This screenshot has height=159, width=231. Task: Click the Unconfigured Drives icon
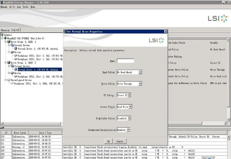[x=9, y=80]
